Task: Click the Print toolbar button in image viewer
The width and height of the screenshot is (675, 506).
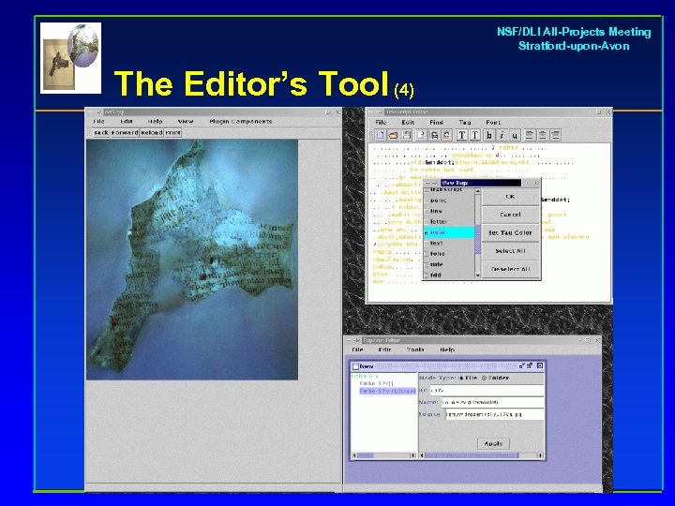Action: point(172,132)
